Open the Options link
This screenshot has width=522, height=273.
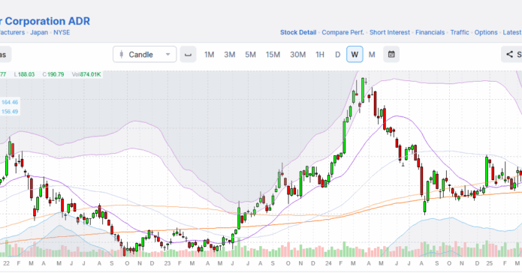(x=486, y=32)
